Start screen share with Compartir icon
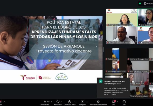Viewport: 153px width, 106px height. point(82,102)
